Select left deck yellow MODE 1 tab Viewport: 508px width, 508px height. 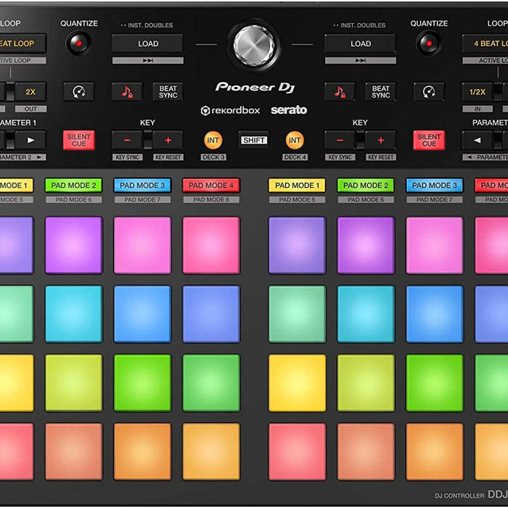(17, 185)
